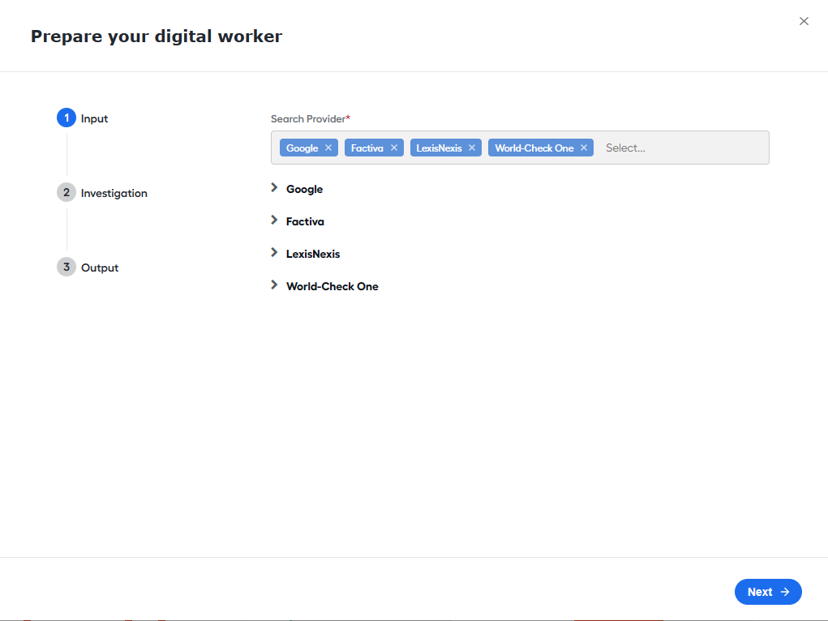Close the Prepare your digital worker dialog
Image resolution: width=828 pixels, height=621 pixels.
click(x=804, y=21)
